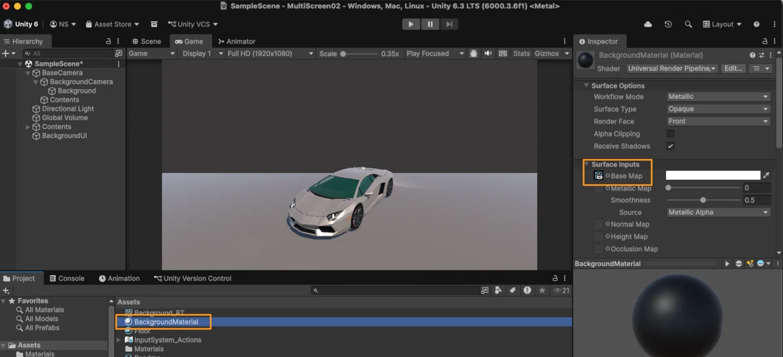Switch to the Scene tab
This screenshot has width=783, height=357.
146,41
